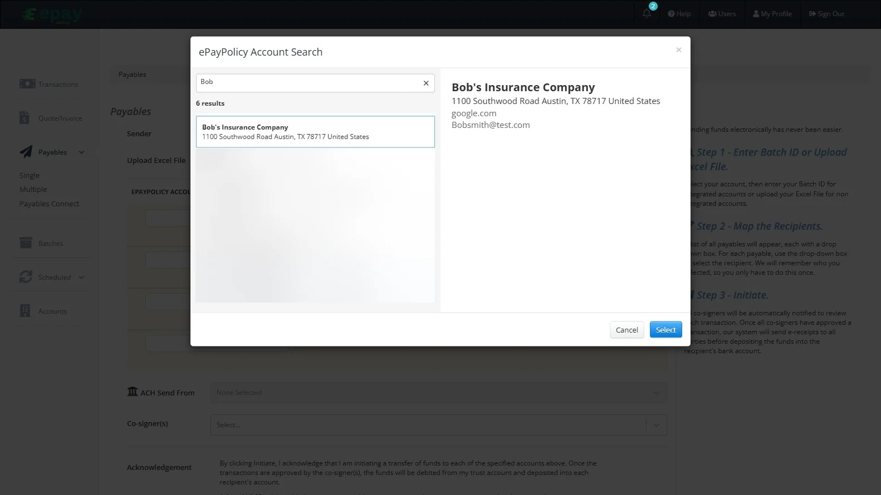Screen dimensions: 881x495
Task: Click the ePay logo
Action: point(53,15)
